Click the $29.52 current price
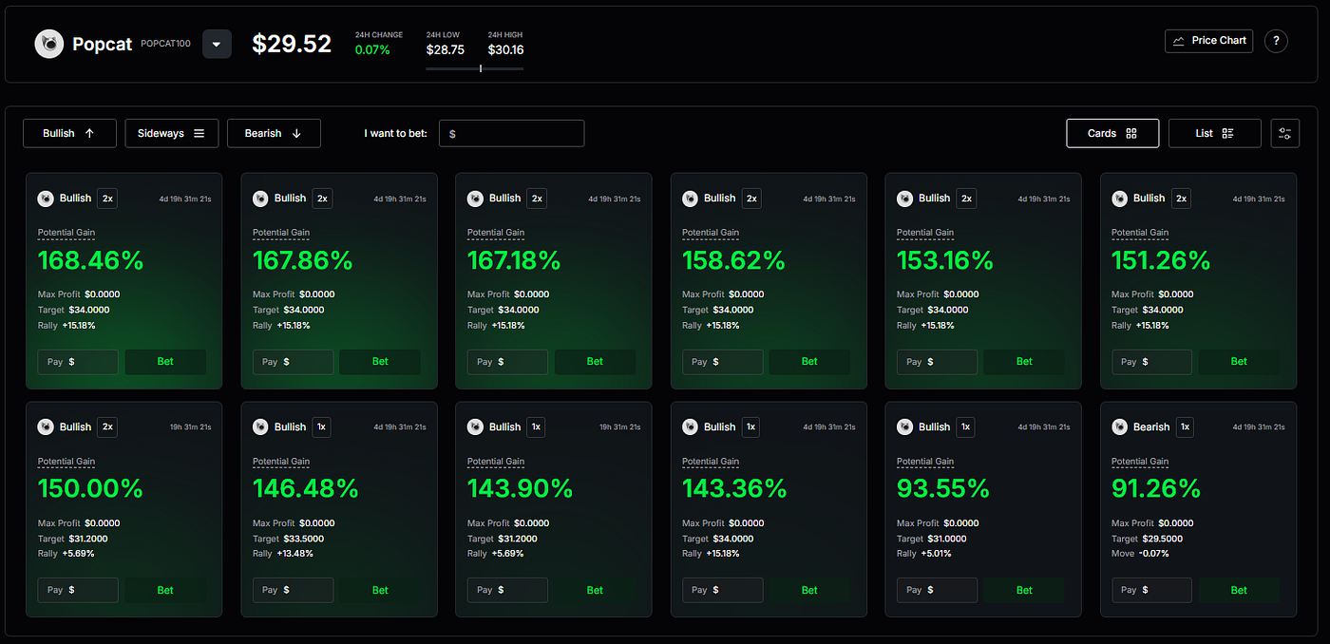Image resolution: width=1330 pixels, height=644 pixels. tap(292, 44)
